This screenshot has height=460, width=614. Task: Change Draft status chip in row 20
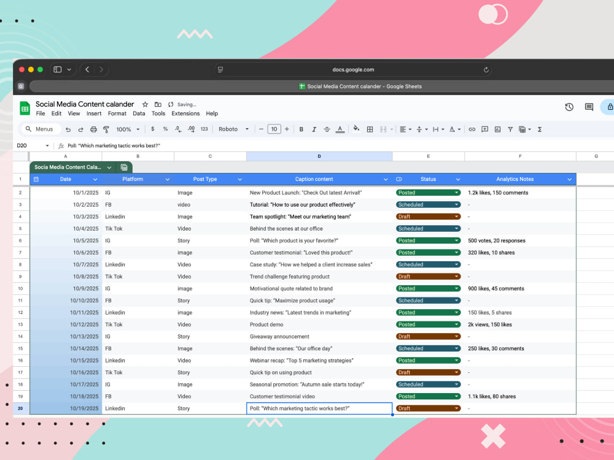point(428,408)
